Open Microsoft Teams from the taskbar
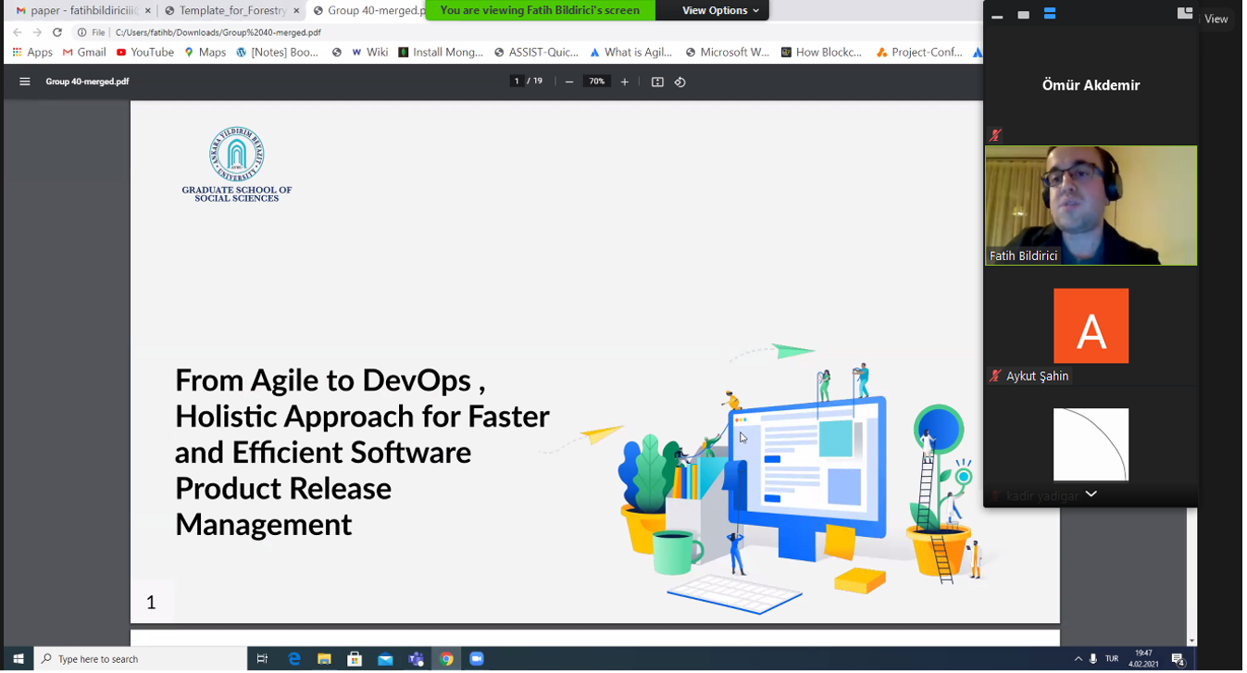Image resolution: width=1247 pixels, height=673 pixels. point(416,659)
